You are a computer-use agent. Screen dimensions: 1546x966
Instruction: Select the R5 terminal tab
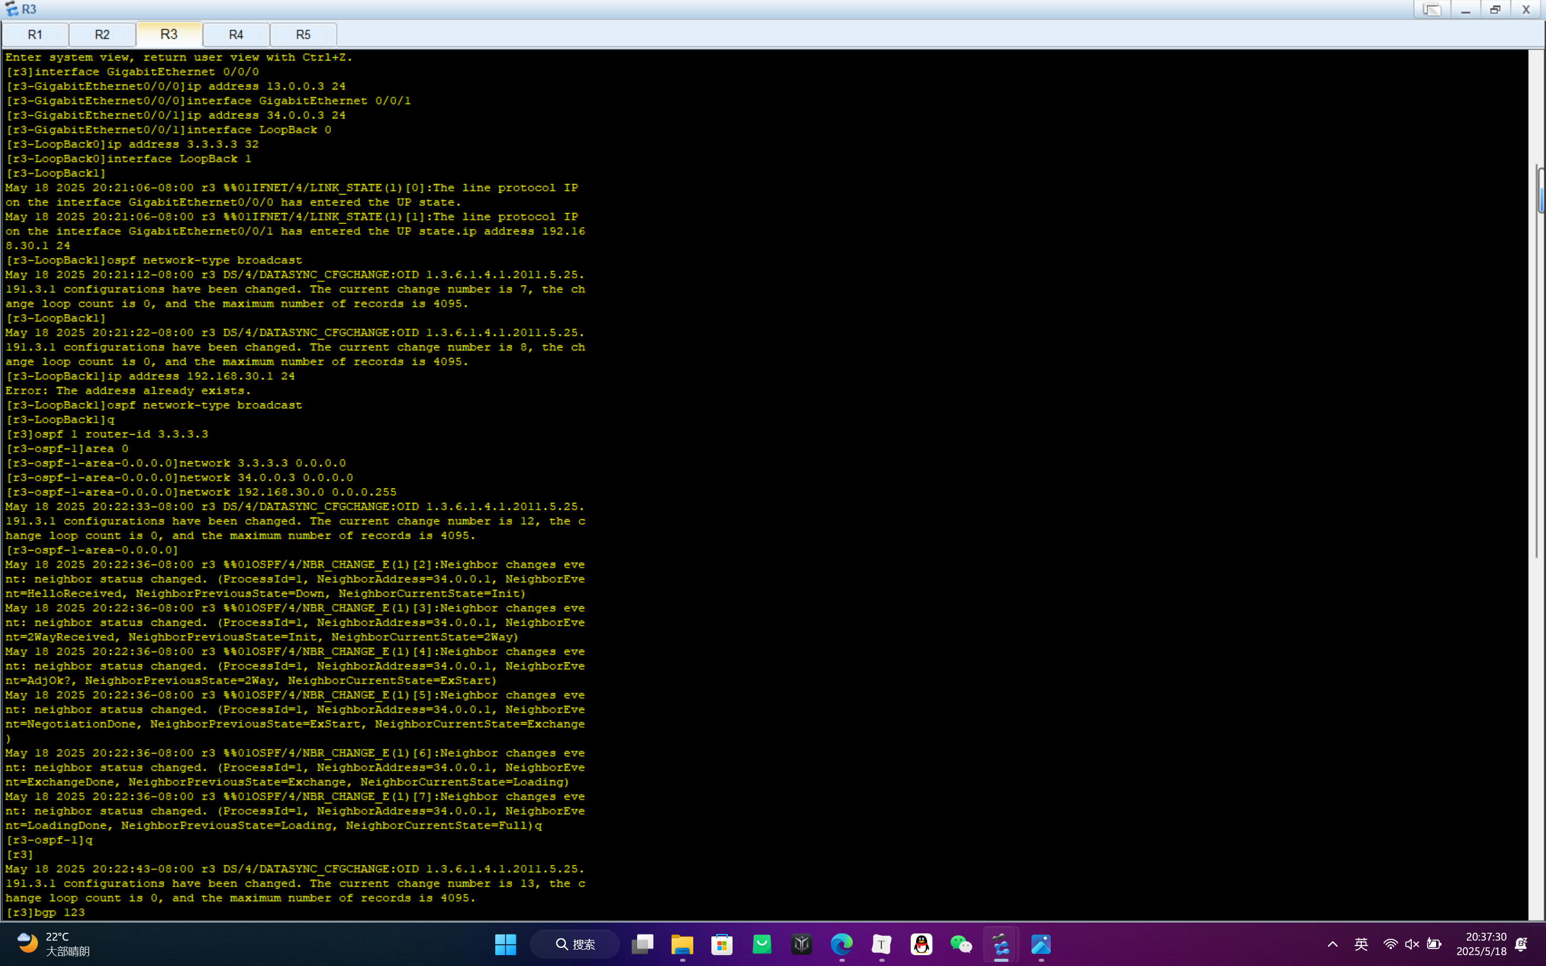(303, 34)
